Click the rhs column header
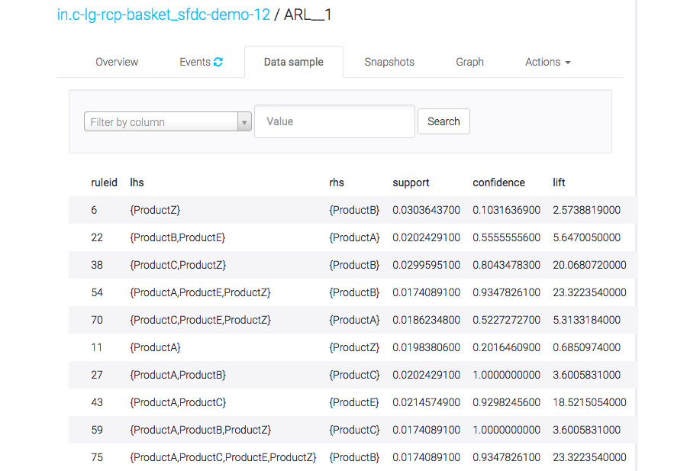687x471 pixels. click(338, 182)
